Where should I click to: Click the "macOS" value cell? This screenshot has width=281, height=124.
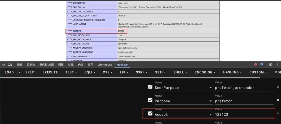(x=168, y=16)
